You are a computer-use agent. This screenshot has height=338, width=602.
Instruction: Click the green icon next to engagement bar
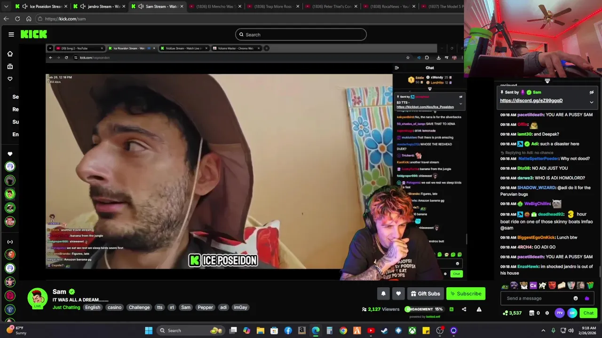(x=451, y=309)
